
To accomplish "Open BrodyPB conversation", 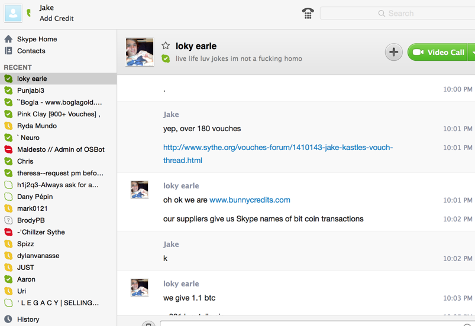I will (58, 220).
